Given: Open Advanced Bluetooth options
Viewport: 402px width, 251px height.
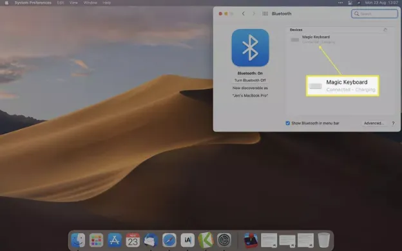Looking at the screenshot, I should pos(374,123).
